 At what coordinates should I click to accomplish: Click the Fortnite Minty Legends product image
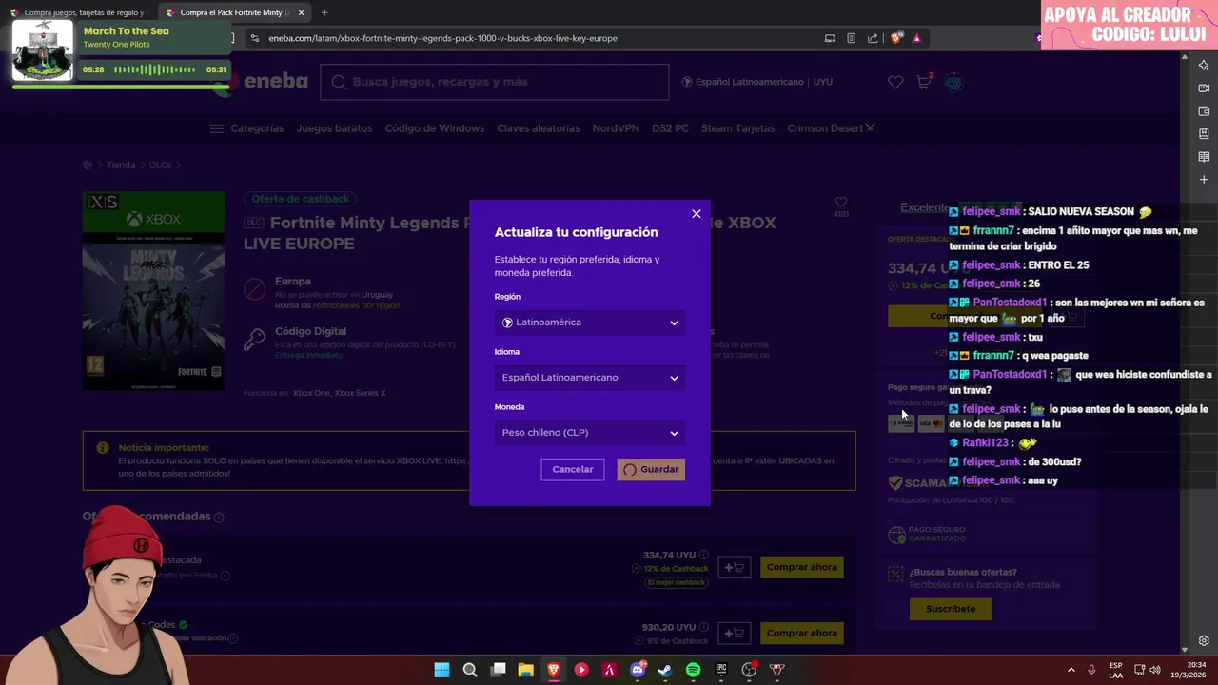coord(154,291)
